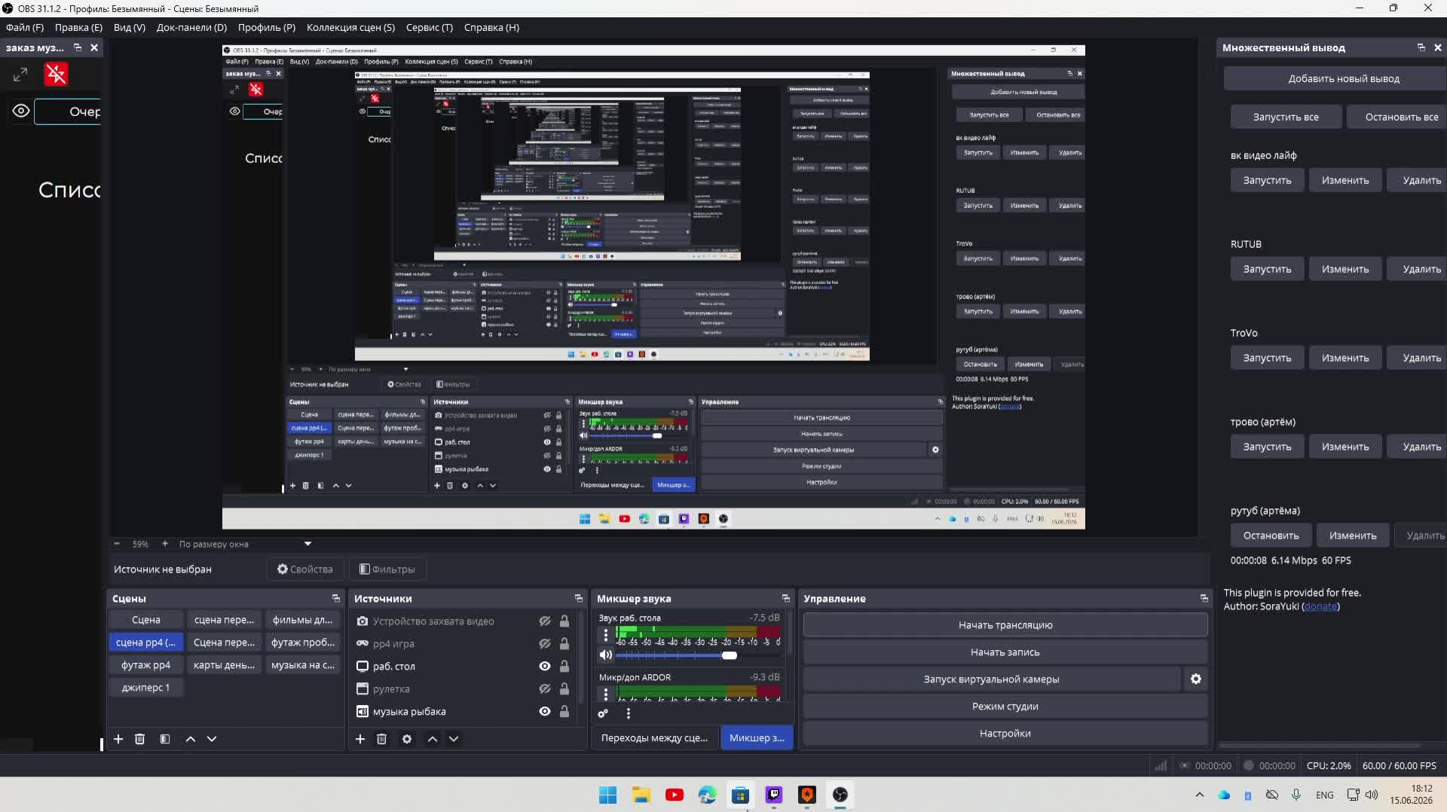The height and width of the screenshot is (812, 1447).
Task: Unlock the pp4 игра source
Action: [564, 644]
